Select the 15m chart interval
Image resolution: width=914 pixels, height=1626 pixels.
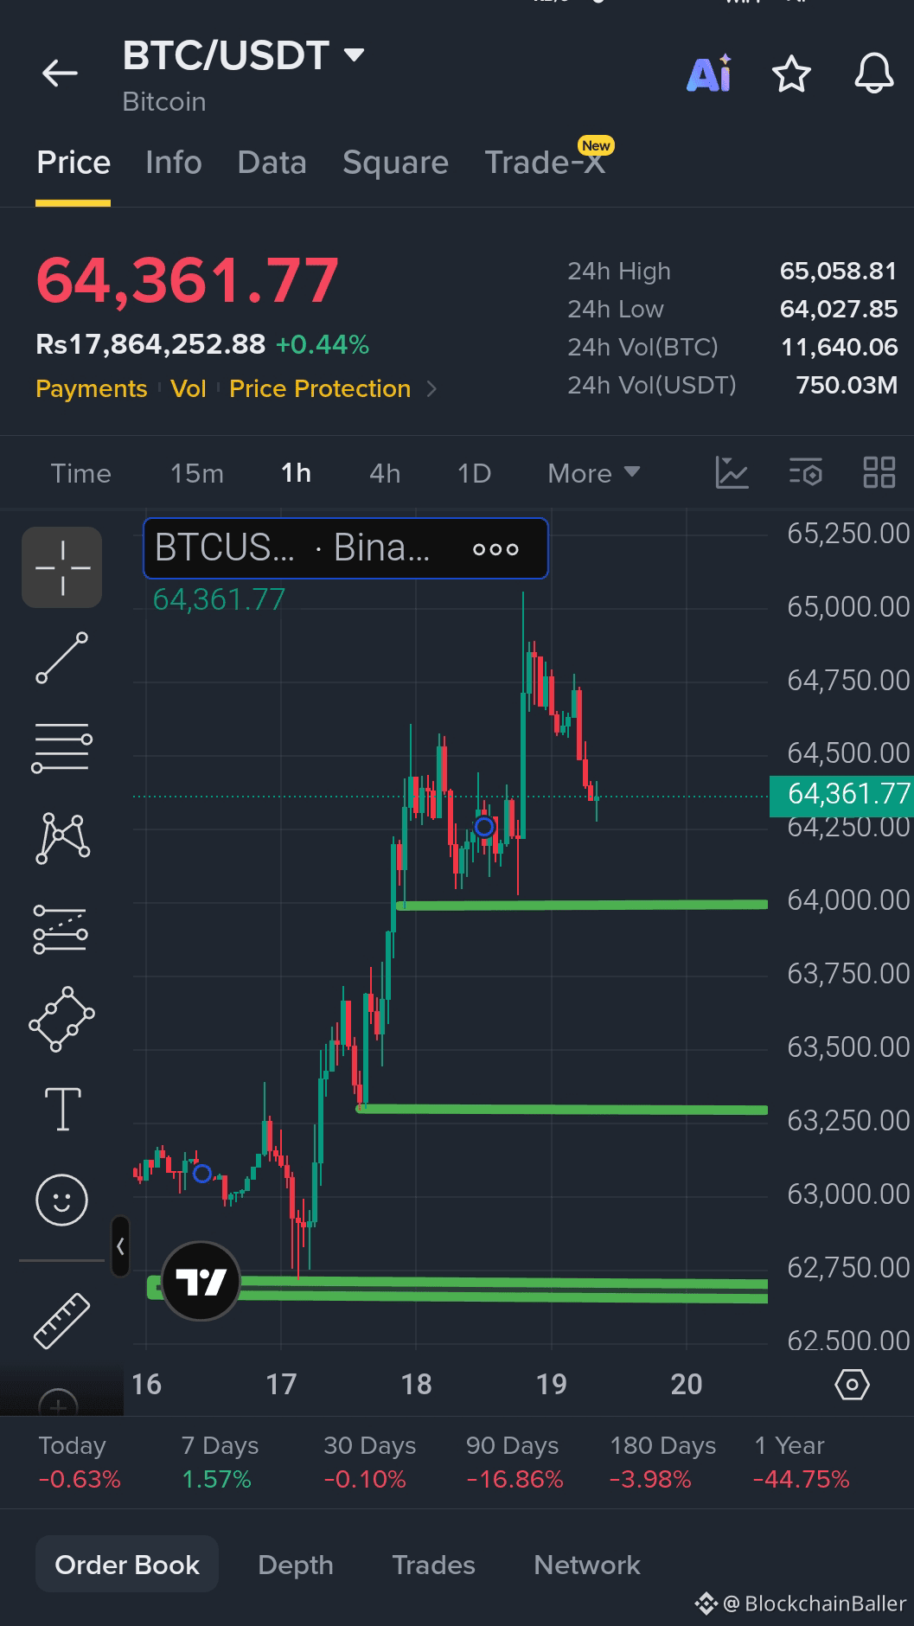click(x=197, y=473)
